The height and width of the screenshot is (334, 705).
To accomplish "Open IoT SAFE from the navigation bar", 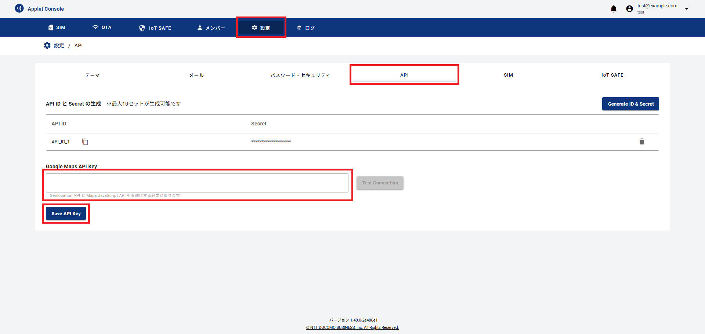I will (155, 28).
